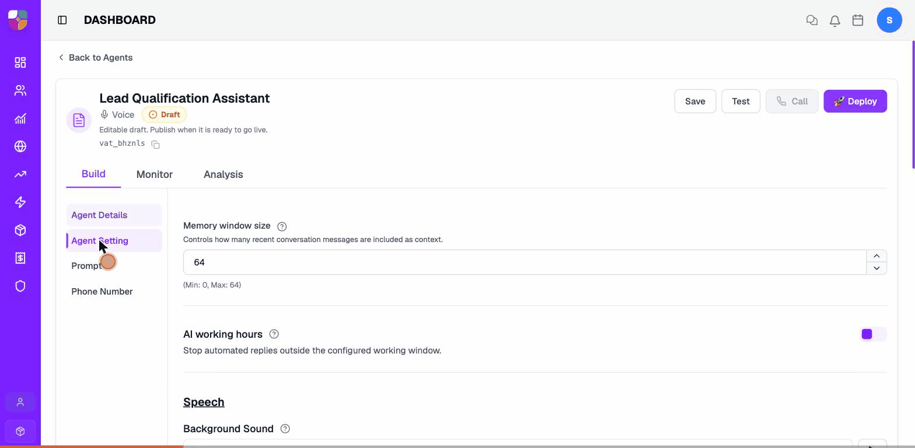Toggle the AI working hours switch
The height and width of the screenshot is (448, 915).
coord(874,334)
